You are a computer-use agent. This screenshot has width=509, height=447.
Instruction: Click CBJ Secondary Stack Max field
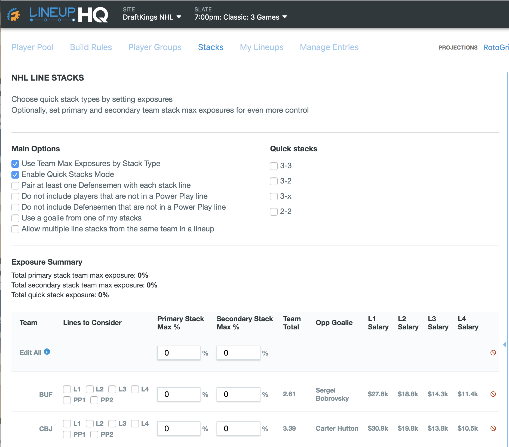click(x=238, y=429)
